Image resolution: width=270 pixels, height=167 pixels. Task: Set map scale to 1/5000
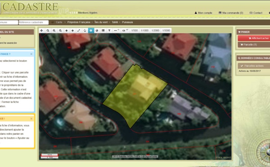(166, 31)
